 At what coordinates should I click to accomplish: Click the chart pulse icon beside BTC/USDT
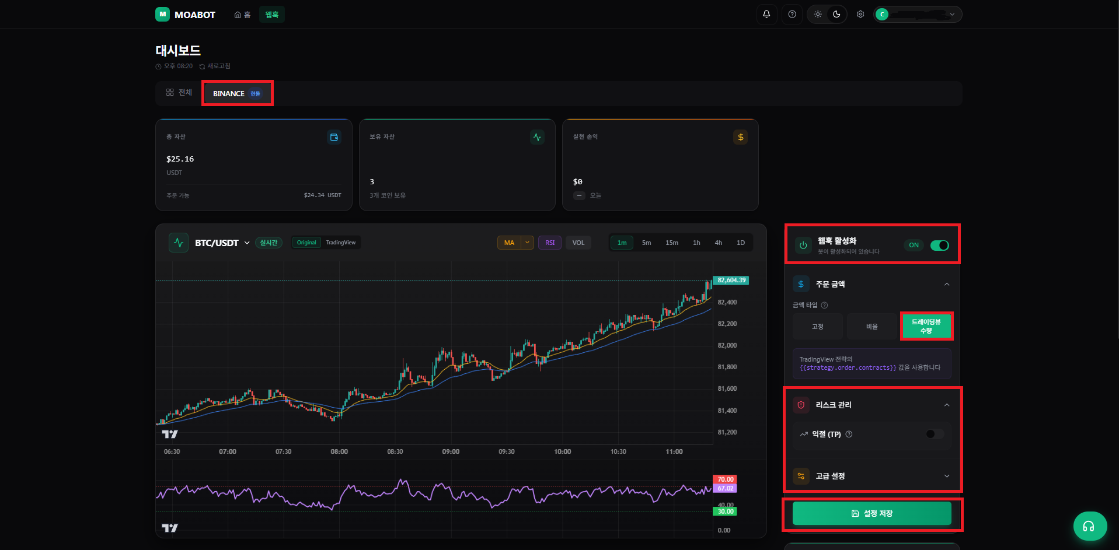pyautogui.click(x=179, y=243)
